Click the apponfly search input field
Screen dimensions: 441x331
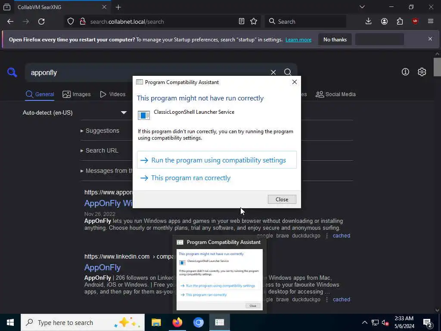click(149, 72)
